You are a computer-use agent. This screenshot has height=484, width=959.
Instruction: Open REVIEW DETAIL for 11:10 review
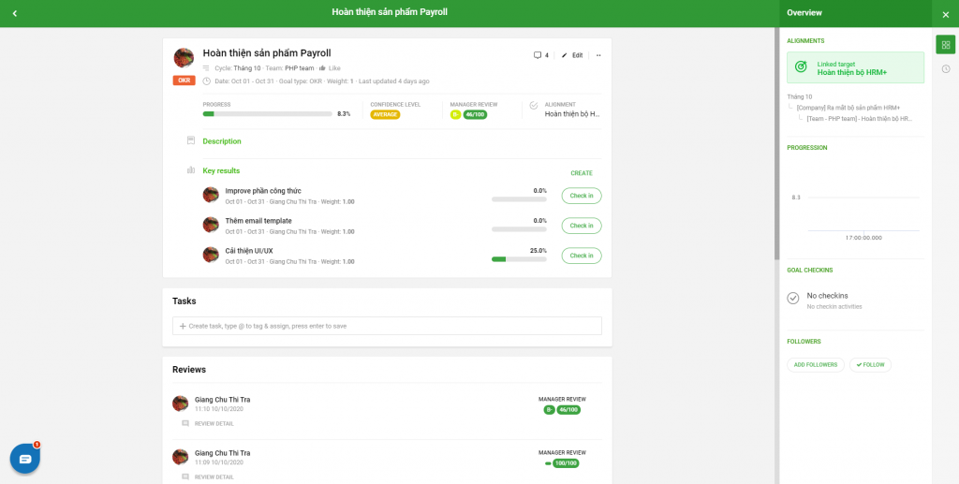(214, 423)
